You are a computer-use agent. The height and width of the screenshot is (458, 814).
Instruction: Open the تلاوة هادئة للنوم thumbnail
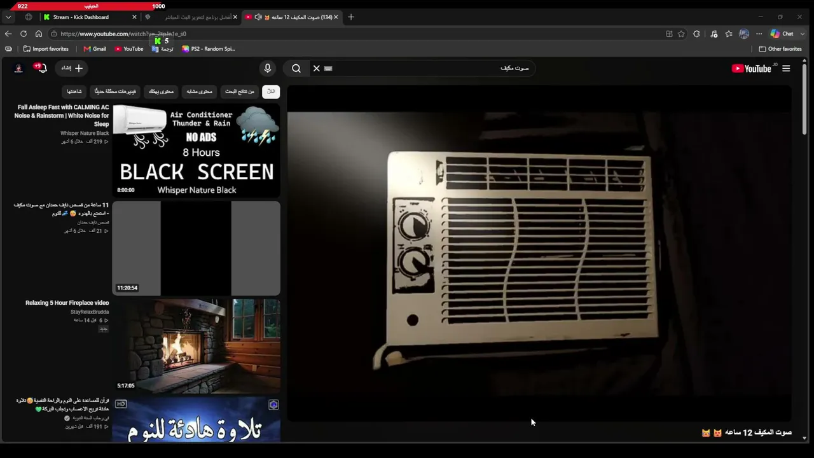pos(197,419)
